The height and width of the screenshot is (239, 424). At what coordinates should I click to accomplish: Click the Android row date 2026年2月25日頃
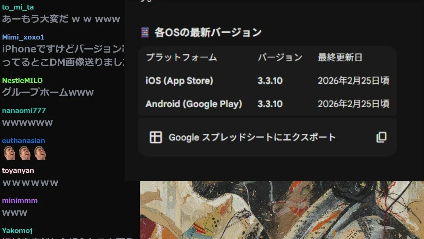pos(353,104)
